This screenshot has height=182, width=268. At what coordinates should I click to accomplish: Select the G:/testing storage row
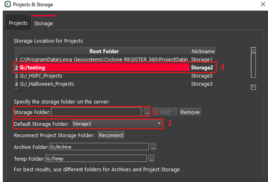(102, 67)
